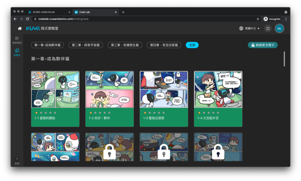301x181 pixels.
Task: Click the 第一章-成為夥伴篇 section heading
Action: click(x=50, y=59)
